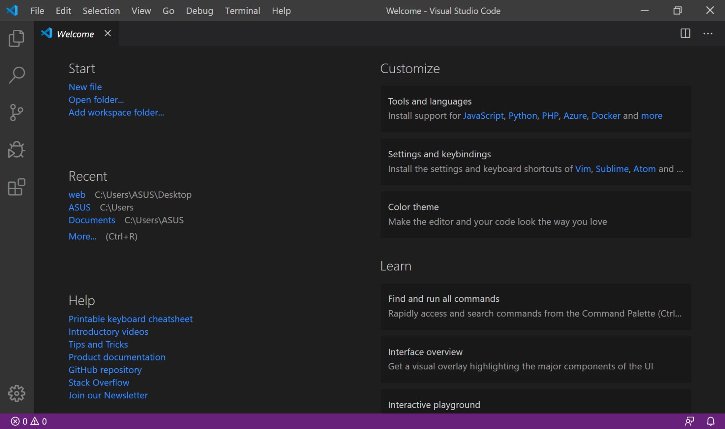The width and height of the screenshot is (725, 429).
Task: Click the Open folder... link
Action: point(96,100)
